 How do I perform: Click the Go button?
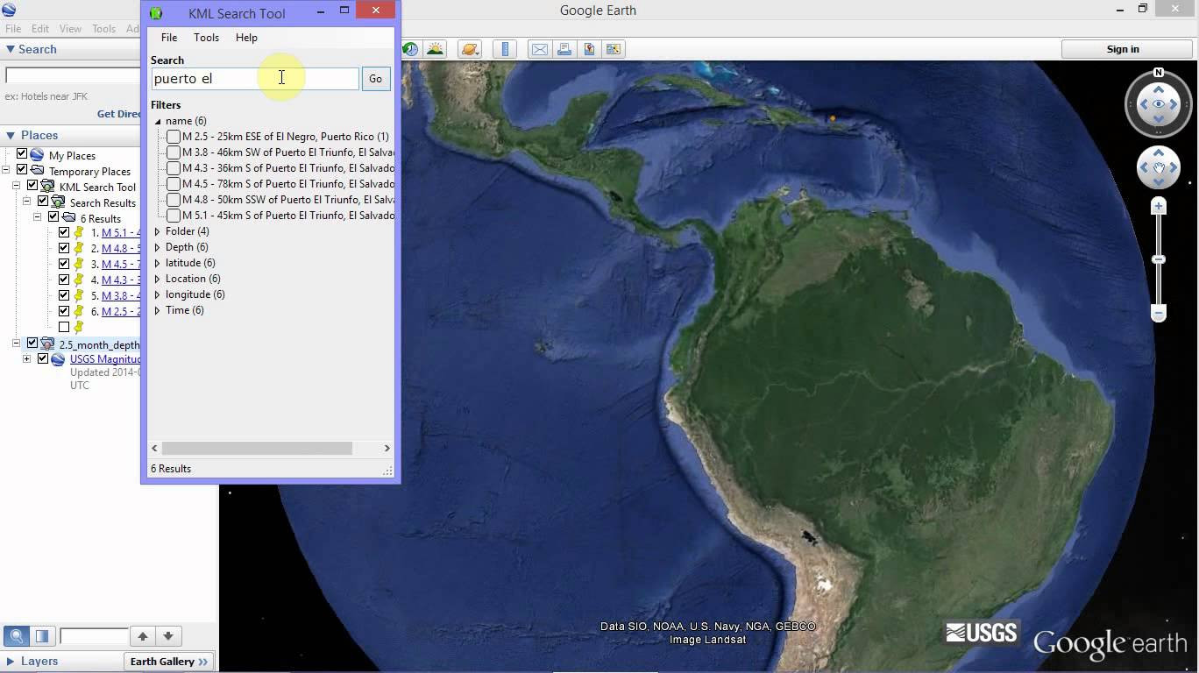click(375, 79)
